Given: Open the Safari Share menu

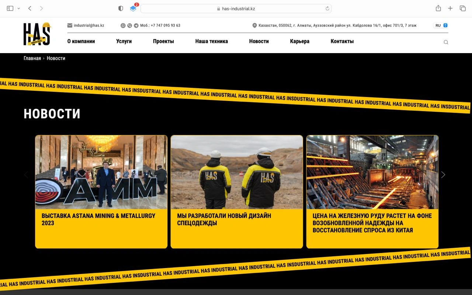Looking at the screenshot, I should 438,8.
